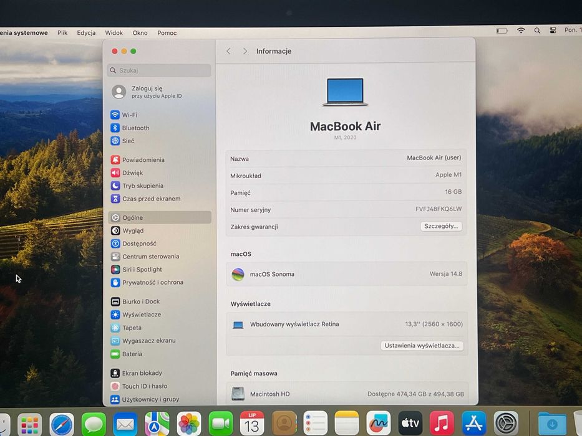The height and width of the screenshot is (436, 582).
Task: Open Czas przed ekranem settings
Action: (x=145, y=199)
